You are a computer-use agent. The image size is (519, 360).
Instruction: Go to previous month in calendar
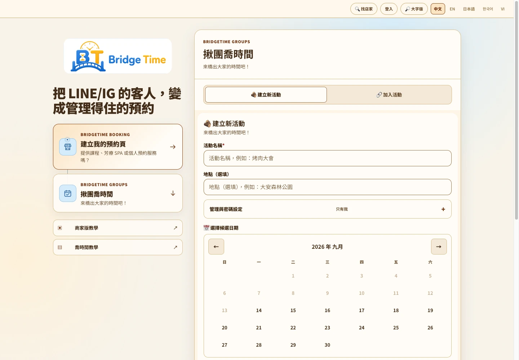[x=216, y=247]
